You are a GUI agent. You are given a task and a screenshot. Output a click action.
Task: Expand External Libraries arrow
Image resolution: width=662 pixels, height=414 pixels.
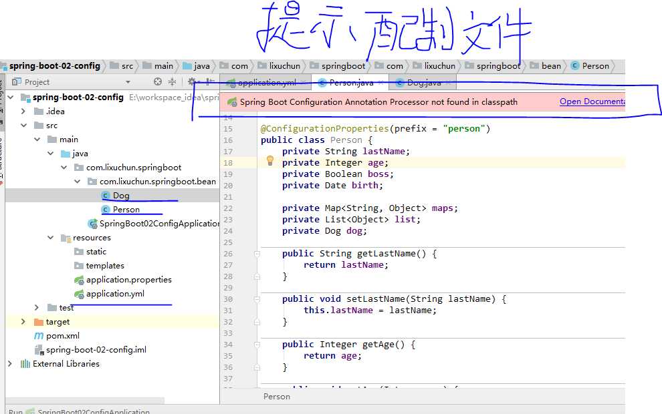click(x=10, y=363)
